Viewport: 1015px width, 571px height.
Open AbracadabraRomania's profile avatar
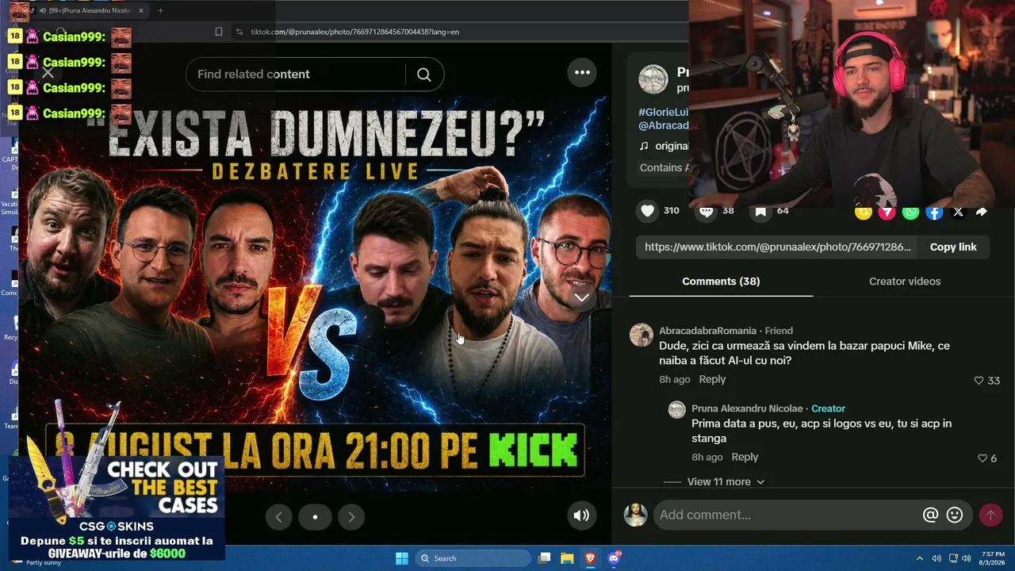642,335
